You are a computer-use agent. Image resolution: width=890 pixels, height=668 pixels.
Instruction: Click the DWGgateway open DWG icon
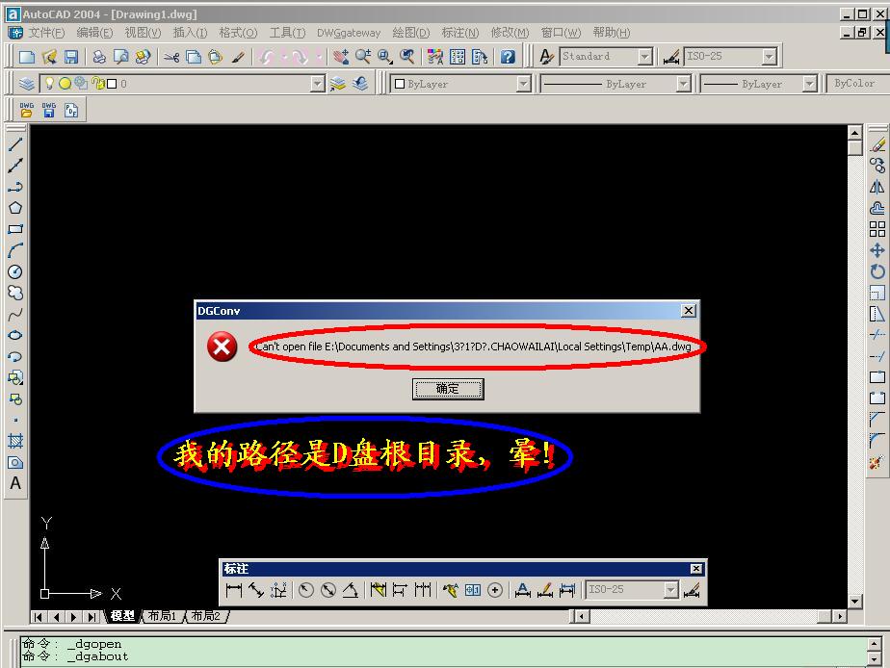click(27, 110)
